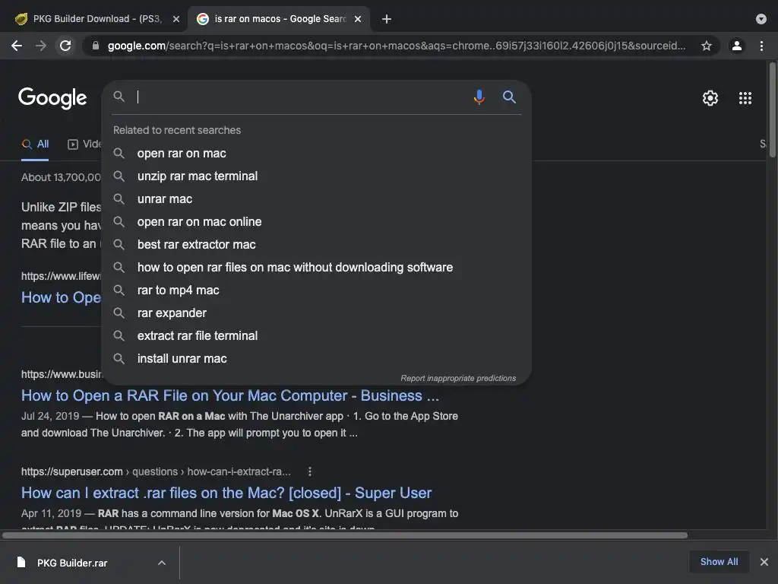Click Show All downloads button
Screen dimensions: 778x584
(719, 562)
